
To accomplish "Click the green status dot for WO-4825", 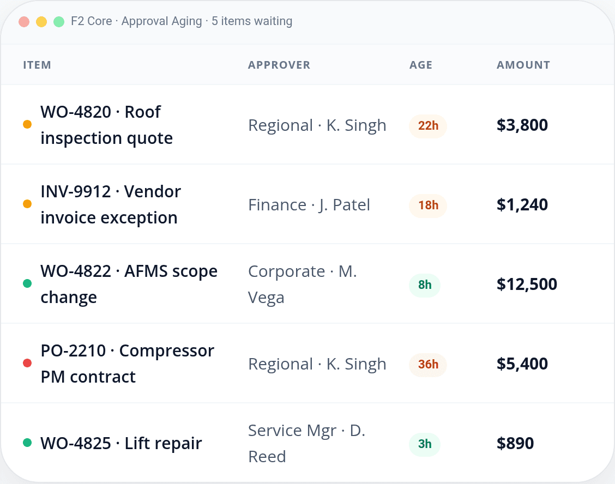I will point(27,443).
